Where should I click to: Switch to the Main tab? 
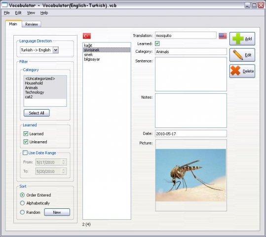pos(13,24)
